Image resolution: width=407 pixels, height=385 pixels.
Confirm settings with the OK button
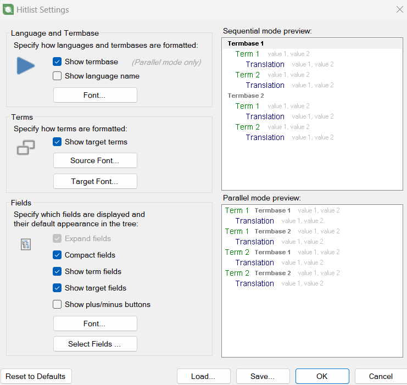(322, 376)
